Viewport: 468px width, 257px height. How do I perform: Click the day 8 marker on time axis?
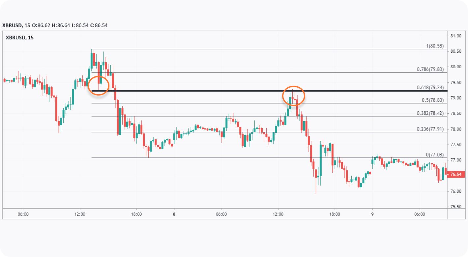[174, 214]
